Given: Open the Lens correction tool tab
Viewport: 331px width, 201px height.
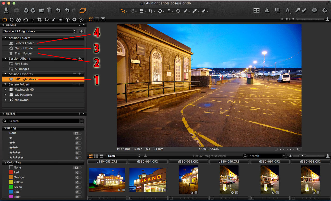Looking at the screenshot, I should click(33, 20).
